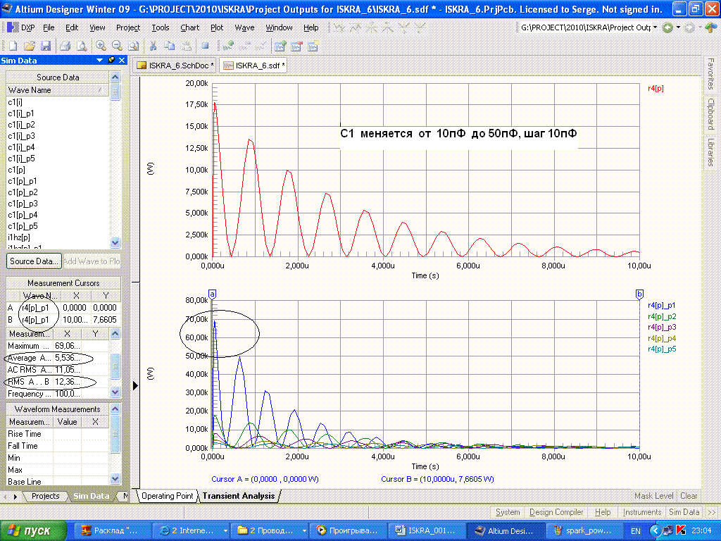Open a document via folder icon
The width and height of the screenshot is (721, 541).
click(x=30, y=46)
